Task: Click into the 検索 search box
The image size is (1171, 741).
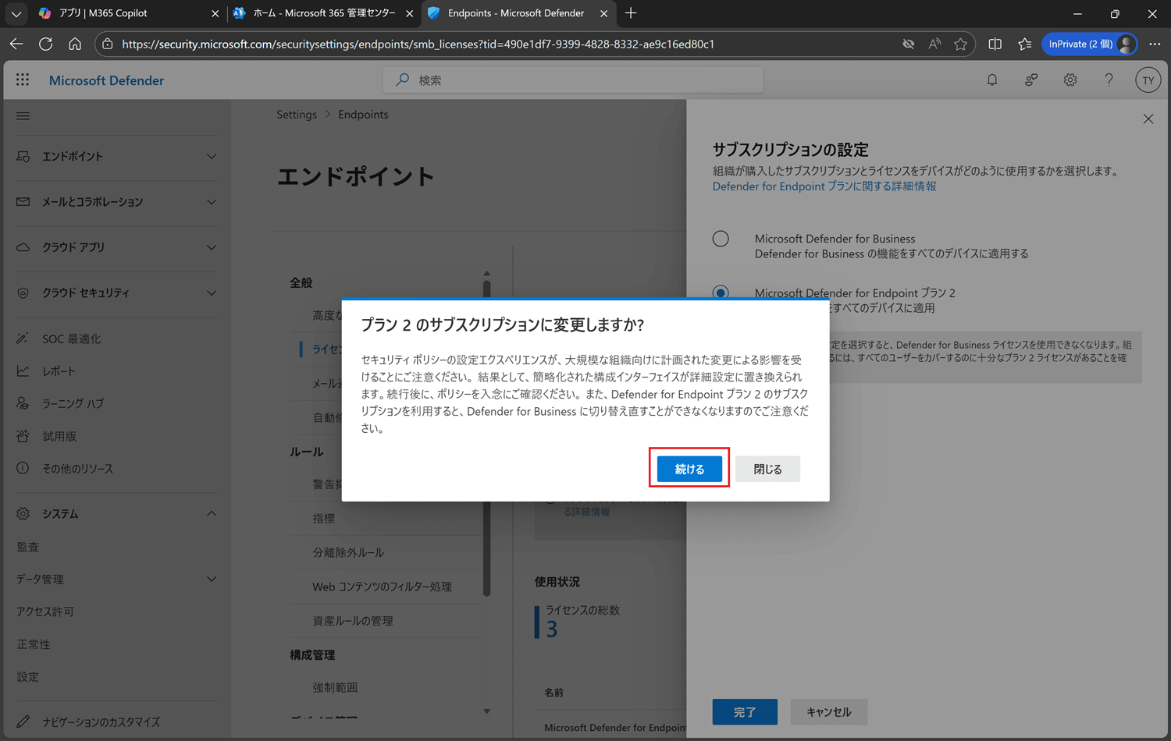Action: 573,80
